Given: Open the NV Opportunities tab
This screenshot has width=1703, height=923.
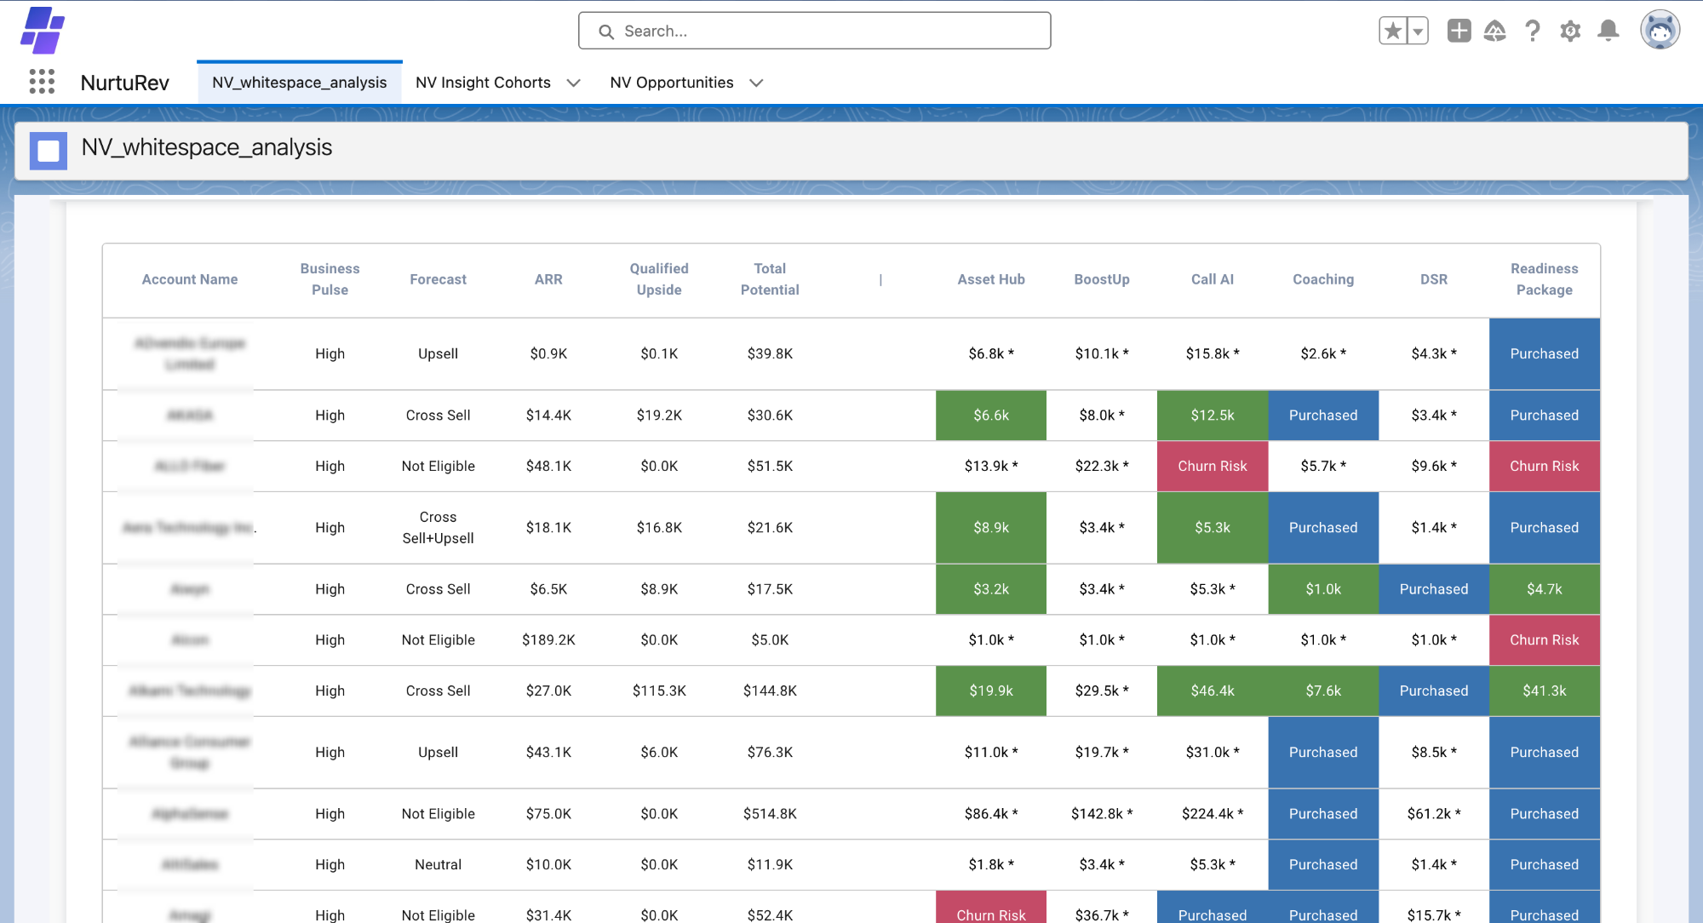Looking at the screenshot, I should [671, 83].
